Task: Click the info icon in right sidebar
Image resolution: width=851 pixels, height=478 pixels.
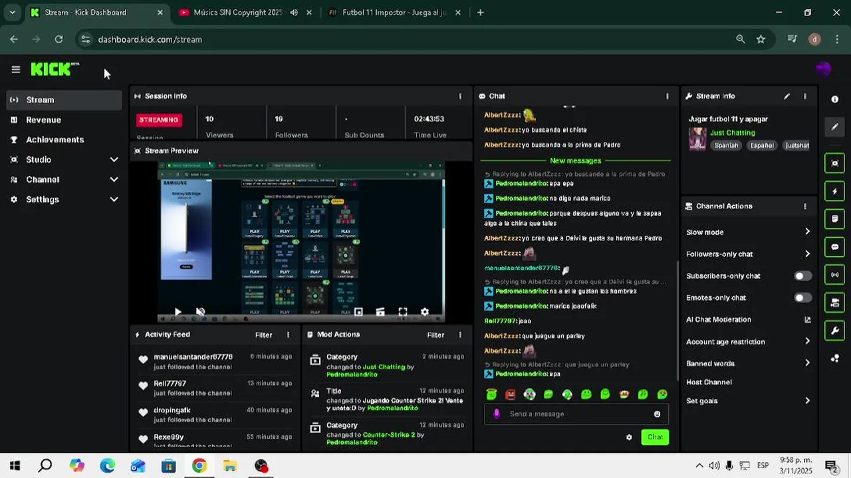Action: 835,99
